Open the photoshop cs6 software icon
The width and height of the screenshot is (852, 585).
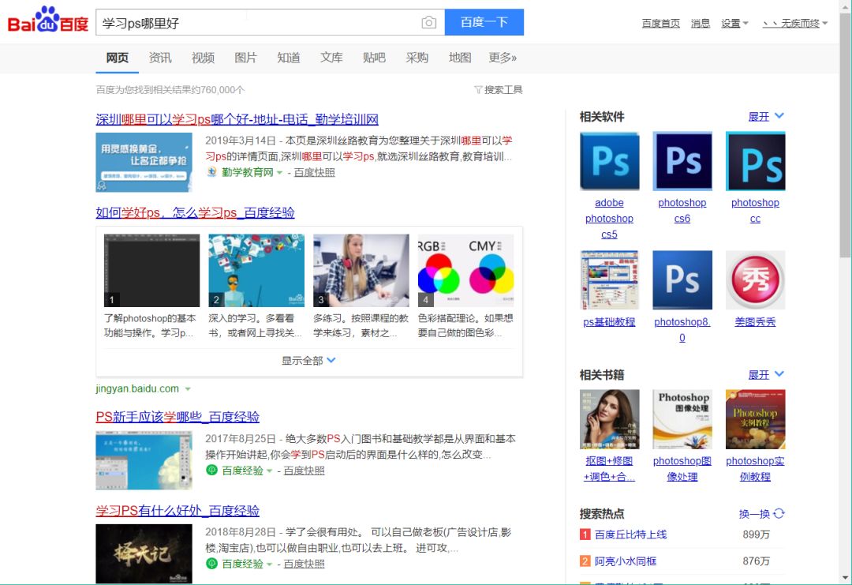pos(682,161)
